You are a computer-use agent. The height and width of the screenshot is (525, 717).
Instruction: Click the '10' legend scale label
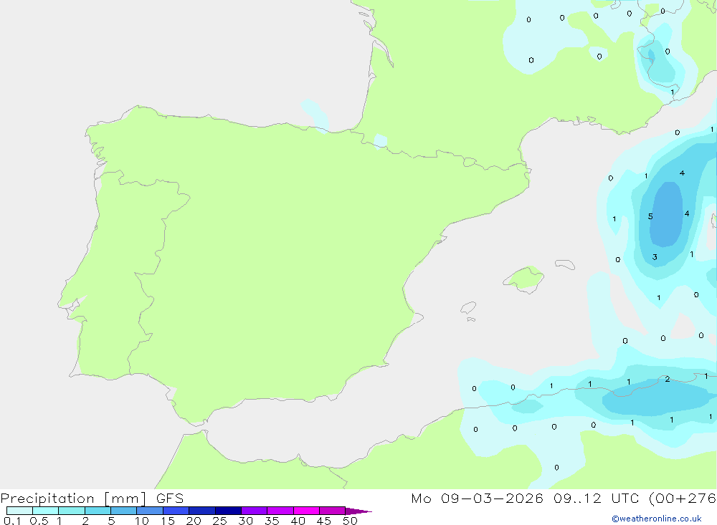pyautogui.click(x=142, y=521)
